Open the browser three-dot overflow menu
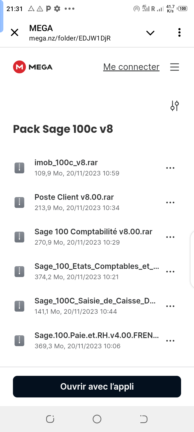This screenshot has width=194, height=432. [x=179, y=32]
